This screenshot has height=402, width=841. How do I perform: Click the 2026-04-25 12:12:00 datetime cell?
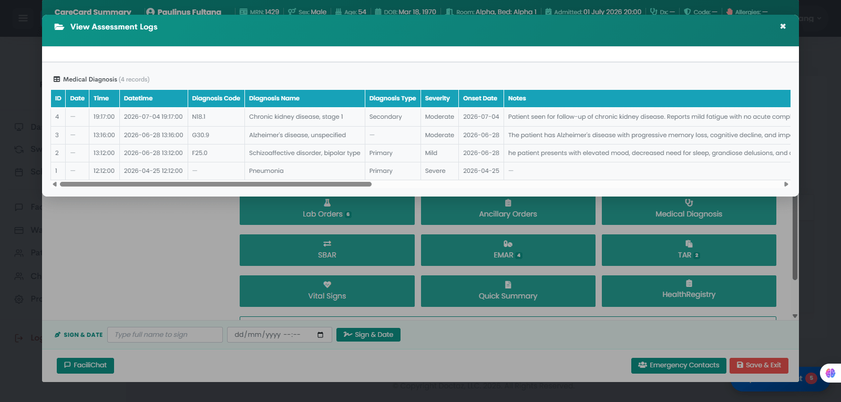pyautogui.click(x=153, y=171)
